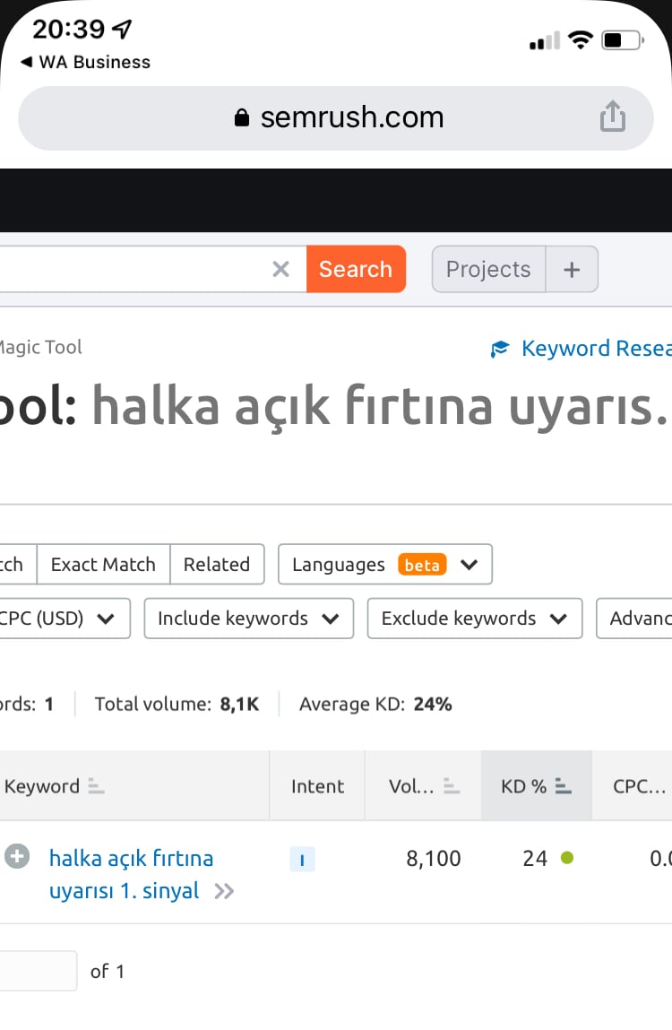Tap the semrush.com address bar

click(x=336, y=118)
